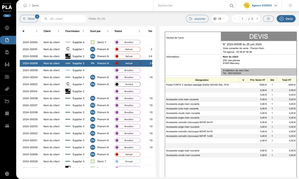This screenshot has width=299, height=179.
Task: Select the Devis document icon in the sidebar
Action: click(7, 40)
